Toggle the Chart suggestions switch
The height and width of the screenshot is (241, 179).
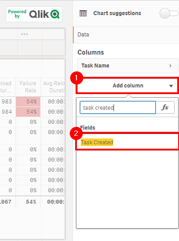(x=169, y=13)
